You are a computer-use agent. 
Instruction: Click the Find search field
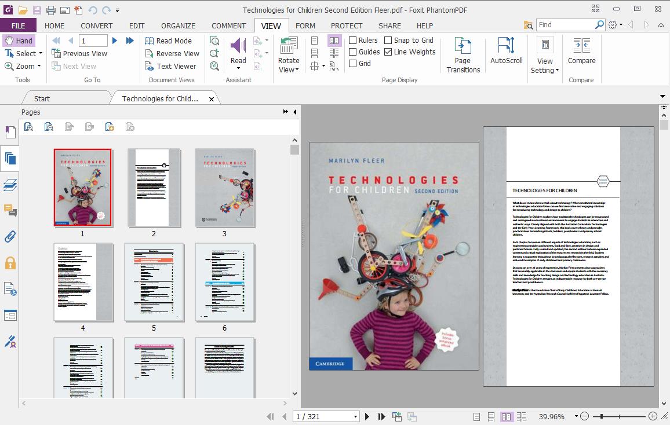(x=565, y=25)
